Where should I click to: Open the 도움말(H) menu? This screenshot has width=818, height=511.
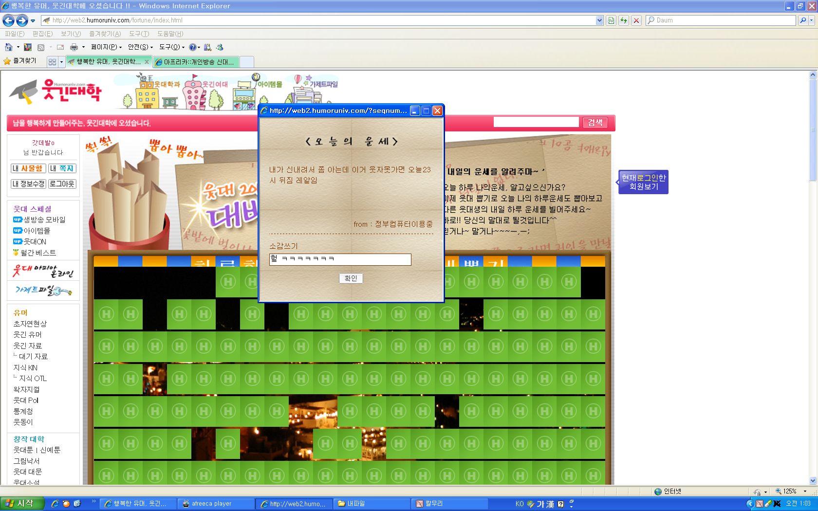(x=170, y=34)
